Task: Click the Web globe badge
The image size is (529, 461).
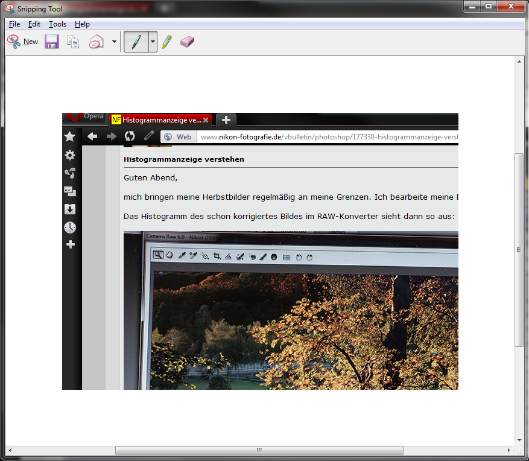Action: click(179, 137)
